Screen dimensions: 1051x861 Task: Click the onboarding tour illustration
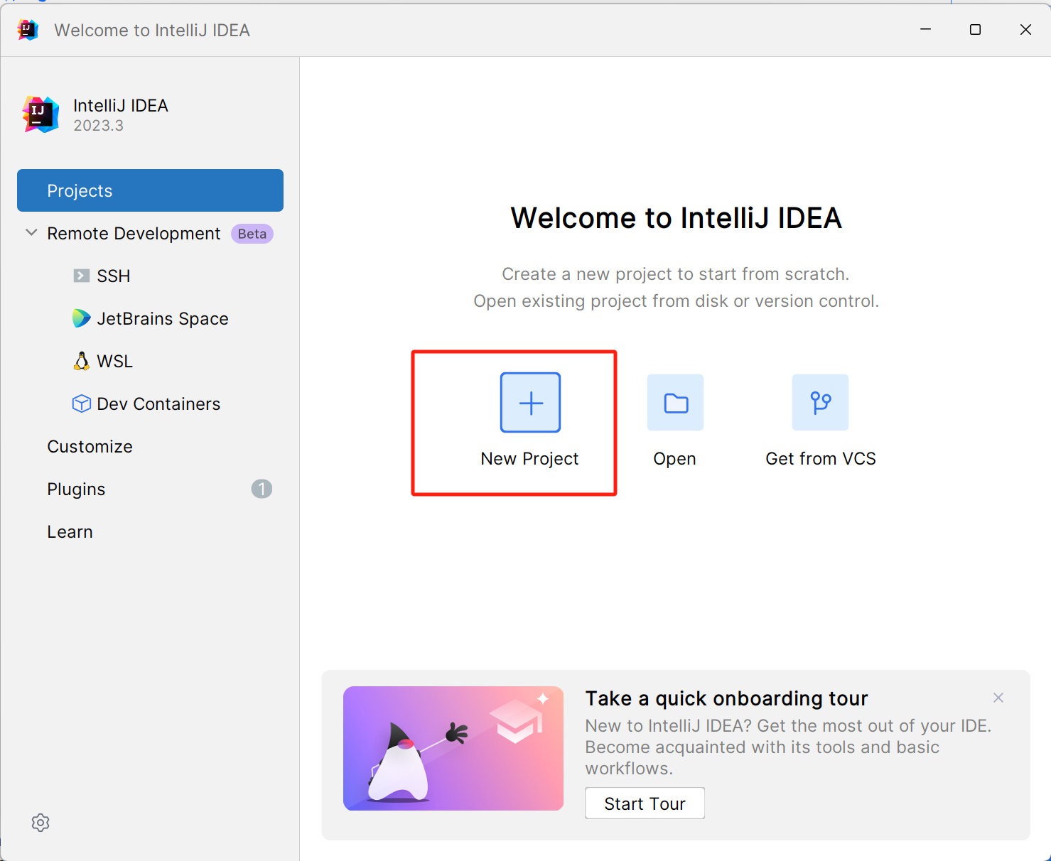pos(453,748)
